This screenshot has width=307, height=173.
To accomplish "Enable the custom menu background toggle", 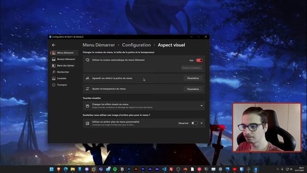I will tap(194, 123).
